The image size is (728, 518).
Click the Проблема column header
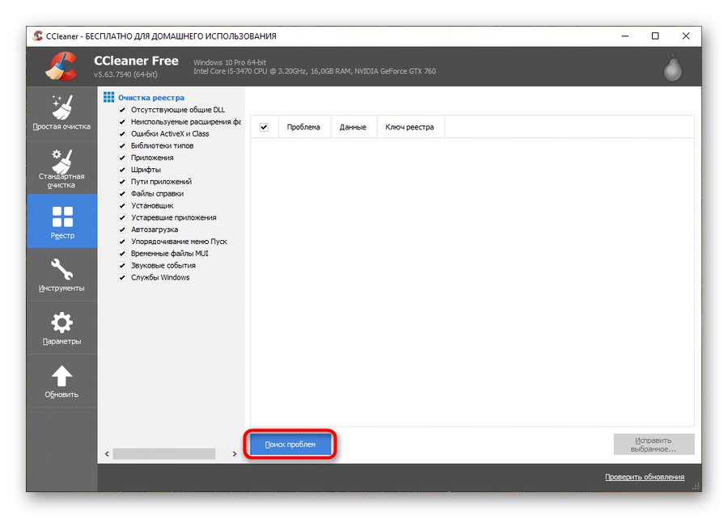(x=304, y=127)
